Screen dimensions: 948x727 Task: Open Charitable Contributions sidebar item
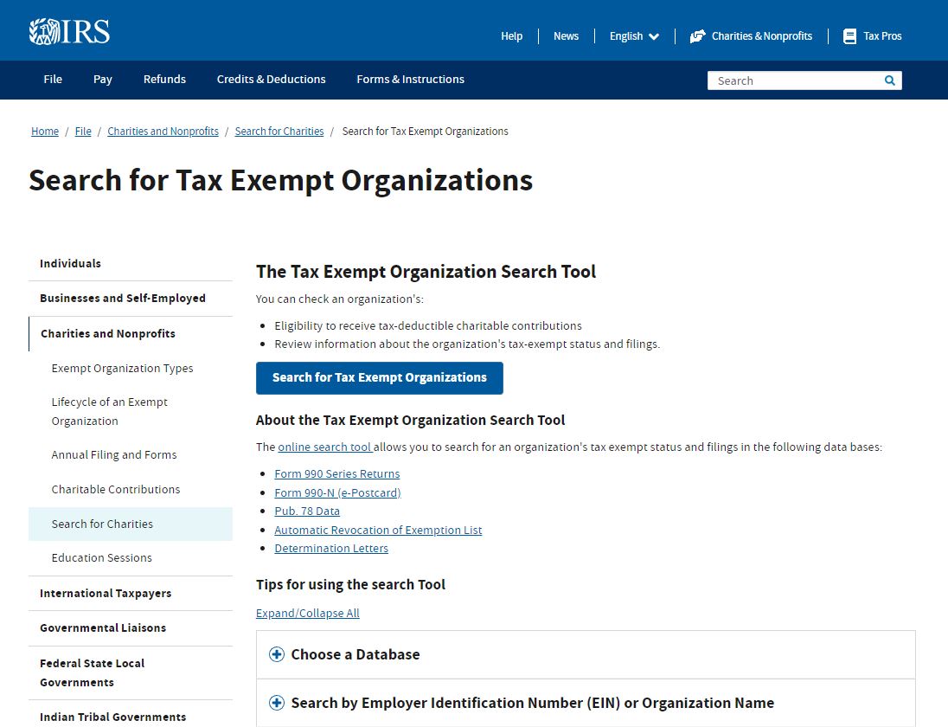tap(116, 489)
